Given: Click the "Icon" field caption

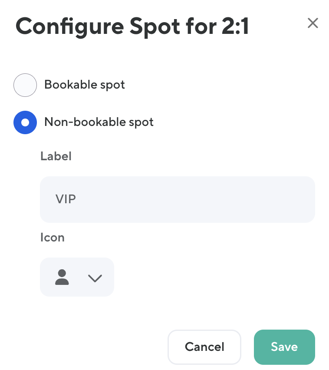Looking at the screenshot, I should click(x=53, y=238).
